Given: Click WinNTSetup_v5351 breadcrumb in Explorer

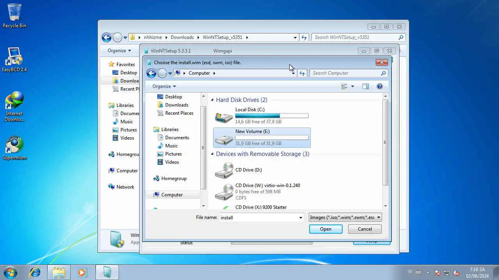Looking at the screenshot, I should click(222, 37).
